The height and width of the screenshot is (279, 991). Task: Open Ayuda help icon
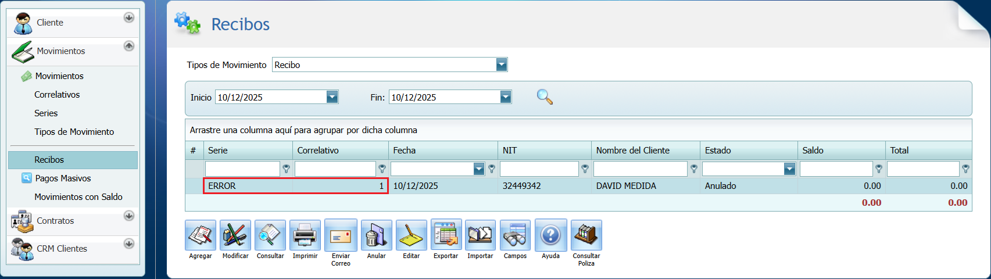(550, 235)
